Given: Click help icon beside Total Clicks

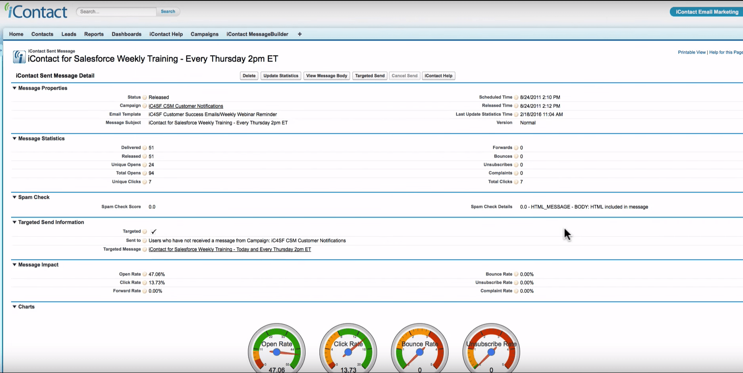Looking at the screenshot, I should point(516,182).
